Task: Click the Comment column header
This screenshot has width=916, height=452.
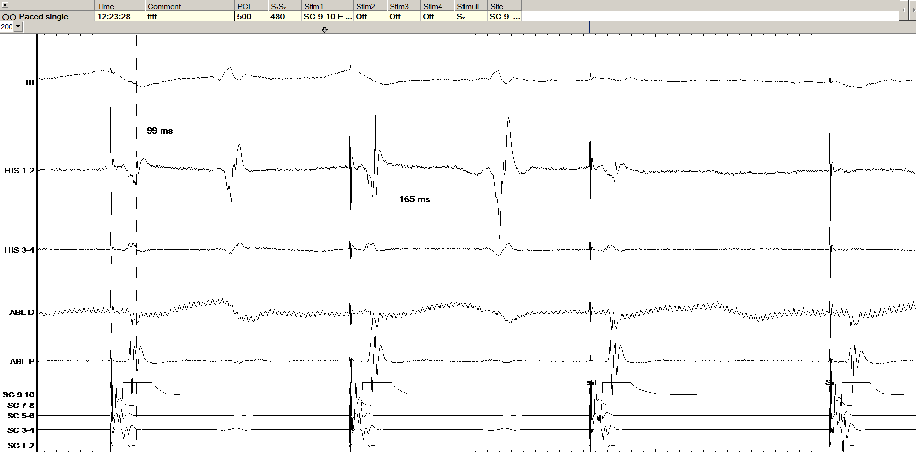Action: pos(190,6)
